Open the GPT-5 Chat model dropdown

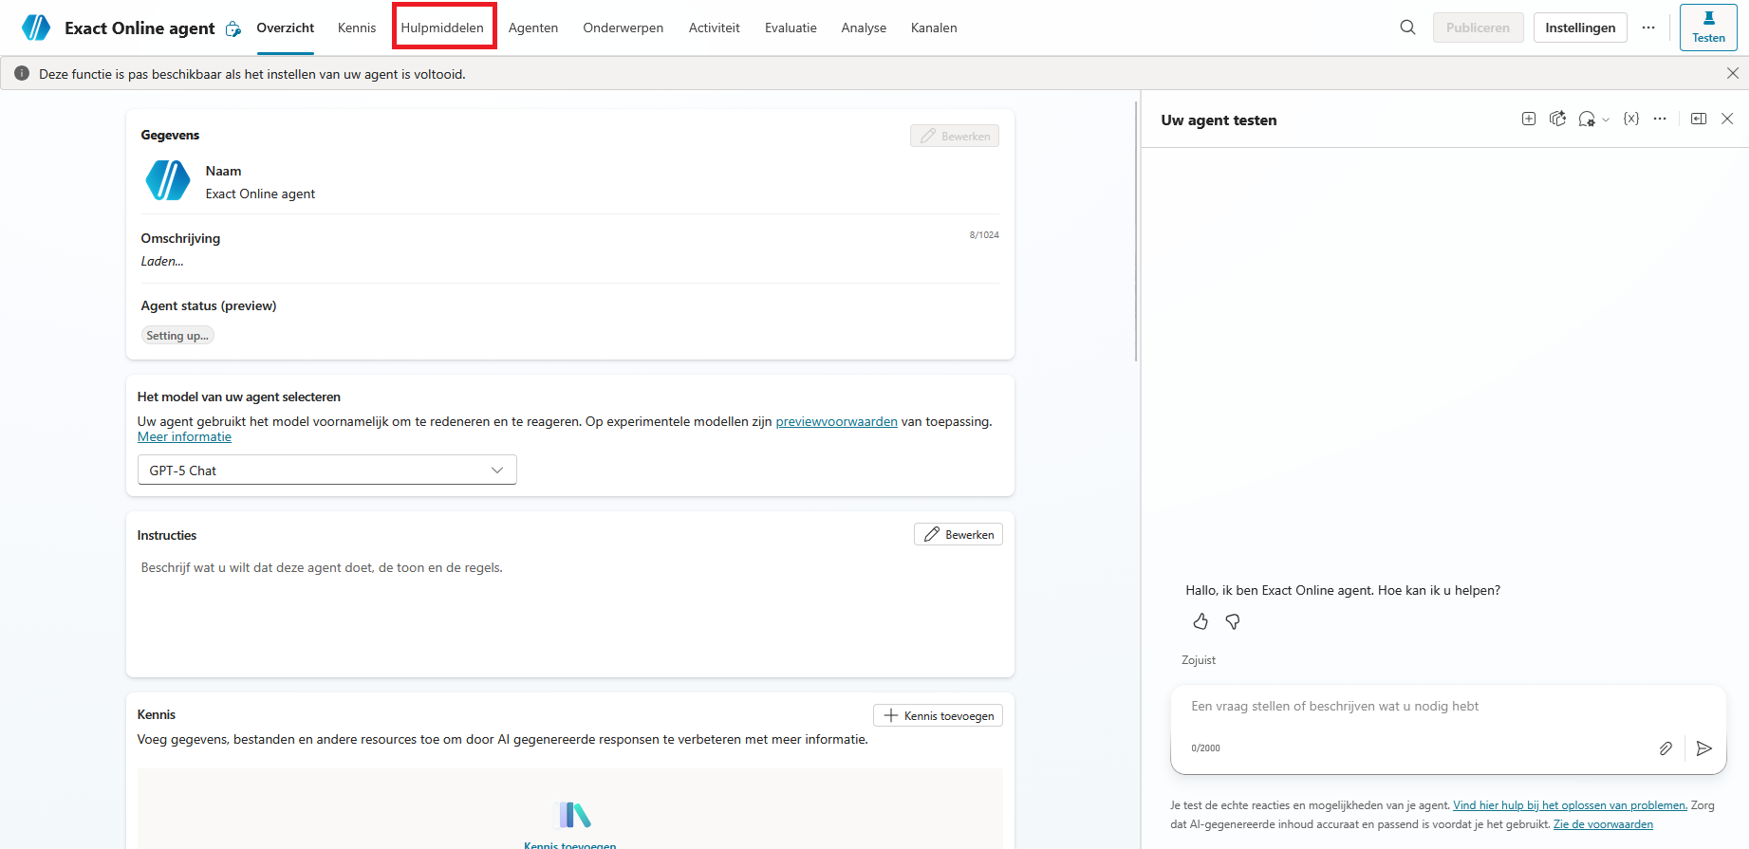[327, 470]
